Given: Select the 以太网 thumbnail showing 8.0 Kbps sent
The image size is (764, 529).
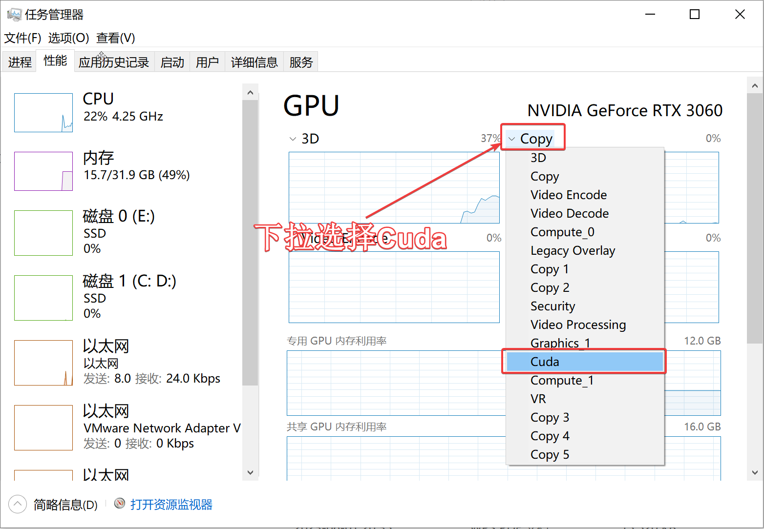Looking at the screenshot, I should point(43,363).
